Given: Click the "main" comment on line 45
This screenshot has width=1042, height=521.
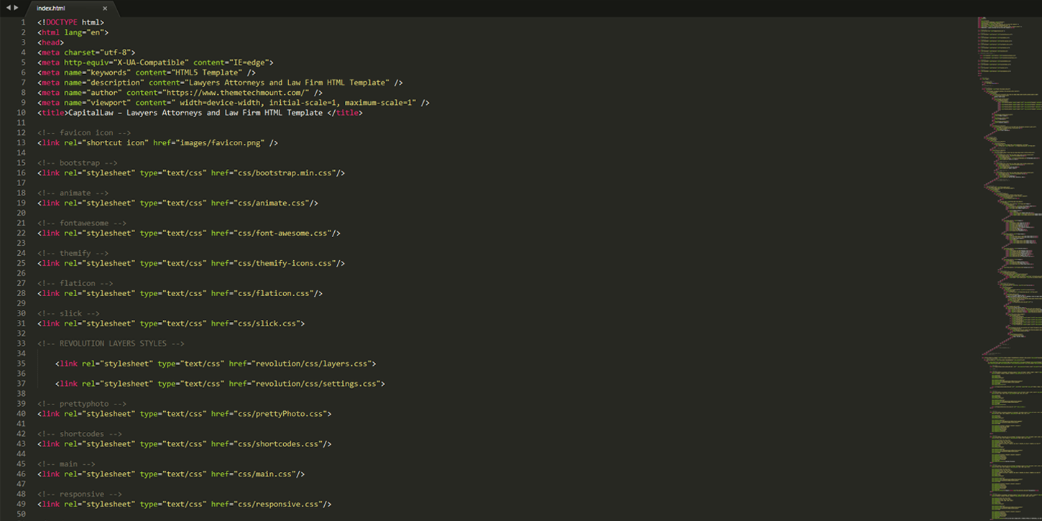Looking at the screenshot, I should coord(67,465).
